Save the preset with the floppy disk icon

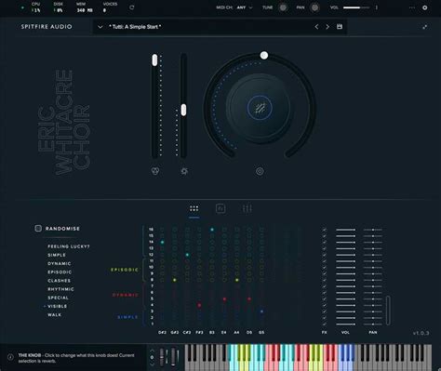340,27
